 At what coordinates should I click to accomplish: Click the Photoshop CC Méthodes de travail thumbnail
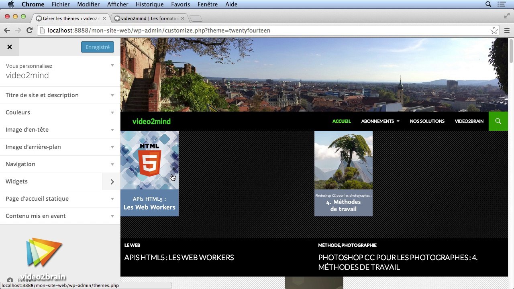[343, 173]
